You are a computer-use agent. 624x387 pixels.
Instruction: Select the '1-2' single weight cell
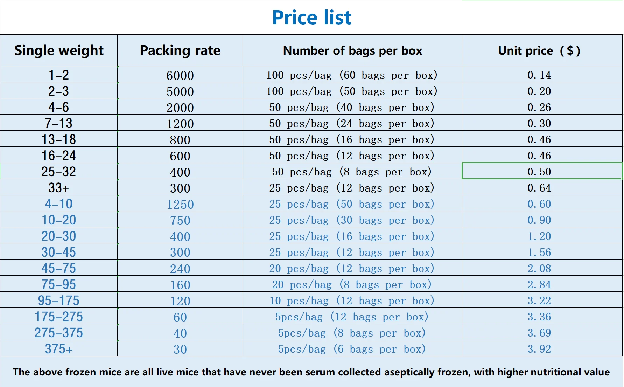59,75
